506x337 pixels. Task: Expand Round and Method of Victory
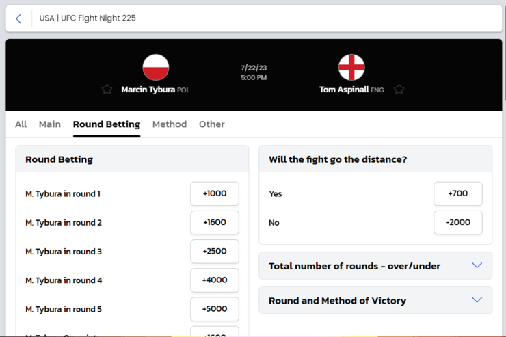click(375, 300)
